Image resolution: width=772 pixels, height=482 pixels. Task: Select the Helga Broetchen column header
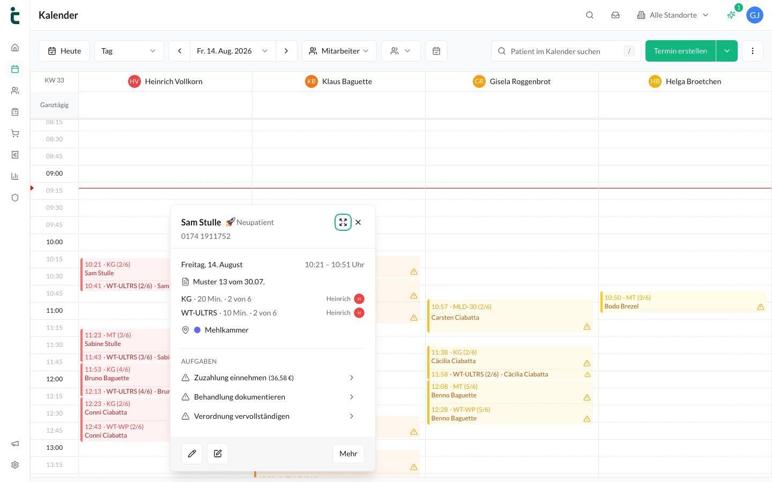point(685,81)
